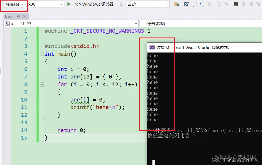Click line number 15 in the gutter
Image resolution: width=262 pixels, height=165 pixels.
pos(24,138)
